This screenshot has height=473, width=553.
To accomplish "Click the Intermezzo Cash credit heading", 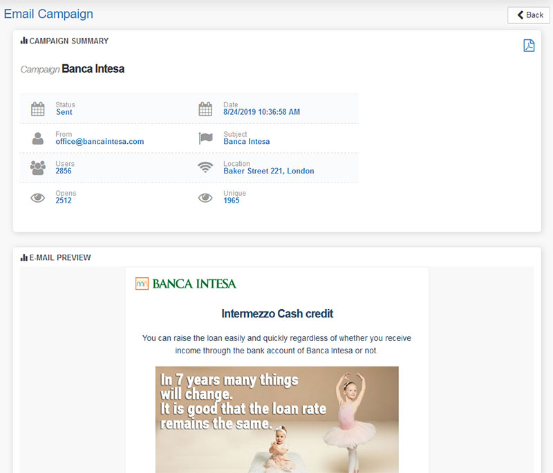I will [277, 313].
